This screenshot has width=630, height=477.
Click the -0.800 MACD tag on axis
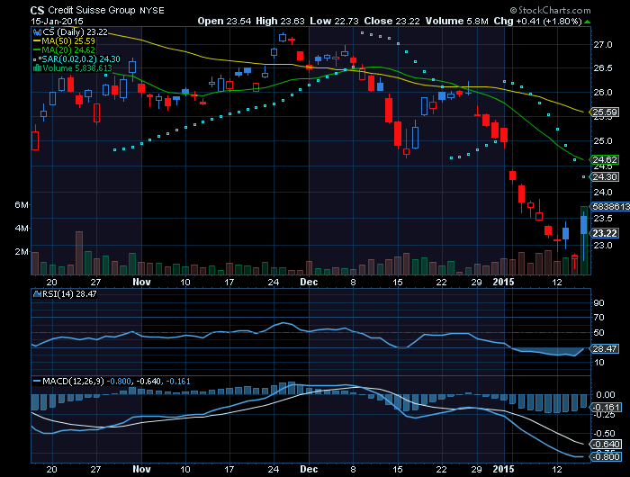coord(607,457)
